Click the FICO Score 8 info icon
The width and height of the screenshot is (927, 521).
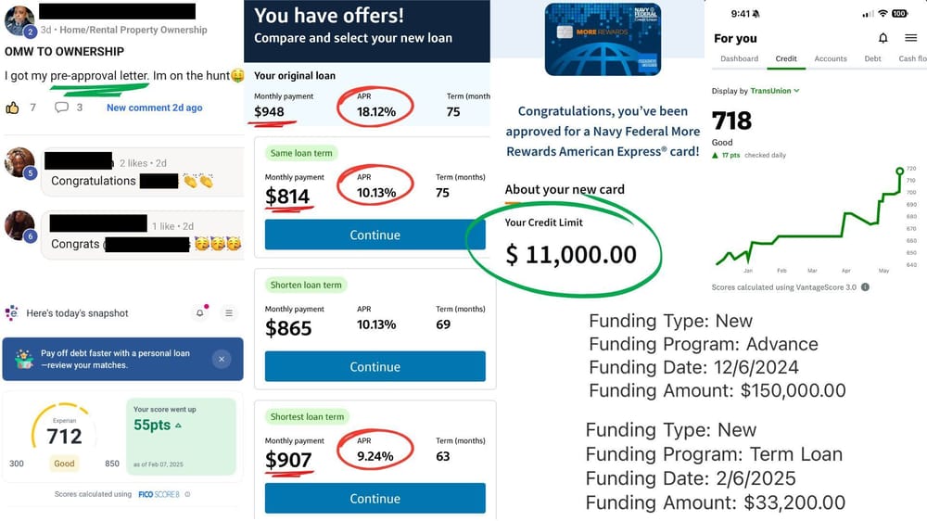pyautogui.click(x=187, y=495)
